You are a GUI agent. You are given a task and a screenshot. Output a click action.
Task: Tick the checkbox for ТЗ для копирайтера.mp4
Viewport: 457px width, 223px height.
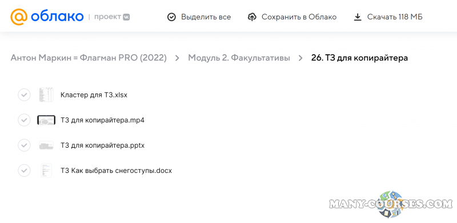[x=24, y=120]
